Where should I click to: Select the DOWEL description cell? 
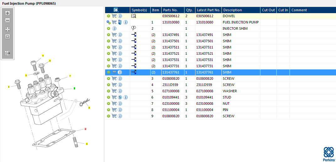[x=229, y=16]
